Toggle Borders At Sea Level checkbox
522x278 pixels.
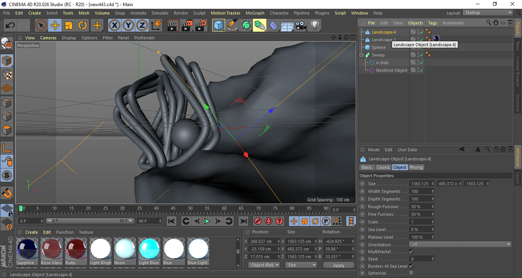(x=411, y=266)
